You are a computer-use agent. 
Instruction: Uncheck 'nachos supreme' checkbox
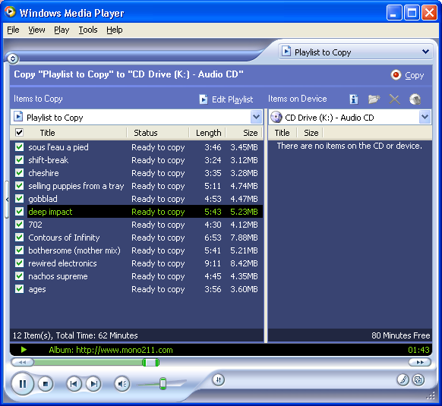coord(19,275)
